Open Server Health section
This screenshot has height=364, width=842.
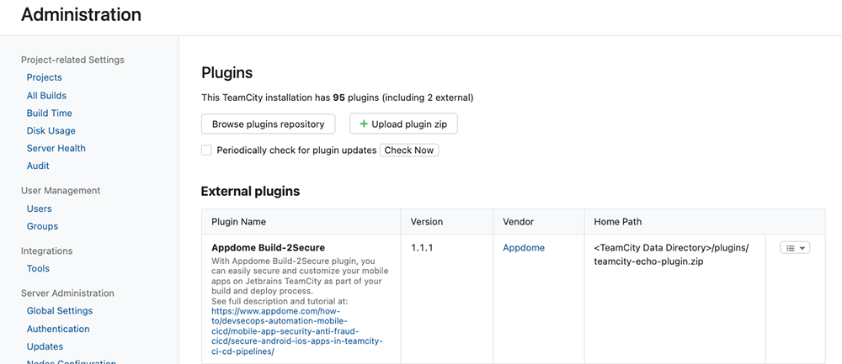56,149
